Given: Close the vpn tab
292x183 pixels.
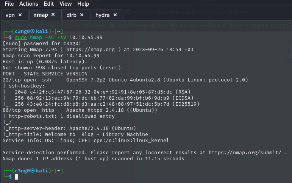Looking at the screenshot, I should (20, 15).
